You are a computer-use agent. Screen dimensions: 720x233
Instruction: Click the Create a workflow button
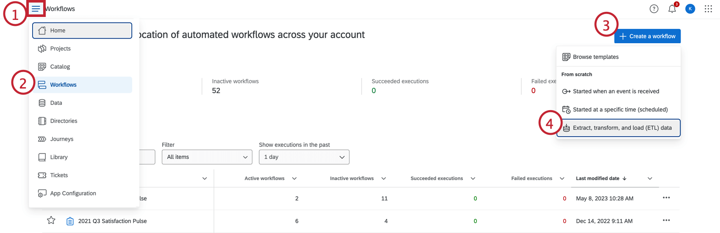[647, 36]
